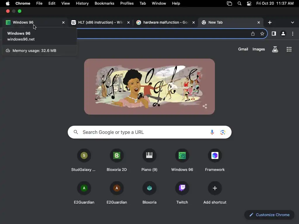Screen dimensions: 299x224
Task: Expand the tab search dropdown arrow
Action: 293,22
